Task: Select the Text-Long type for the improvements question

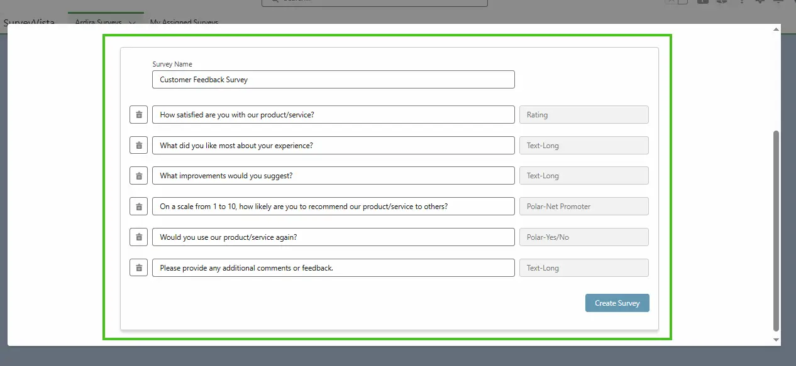Action: coord(583,176)
